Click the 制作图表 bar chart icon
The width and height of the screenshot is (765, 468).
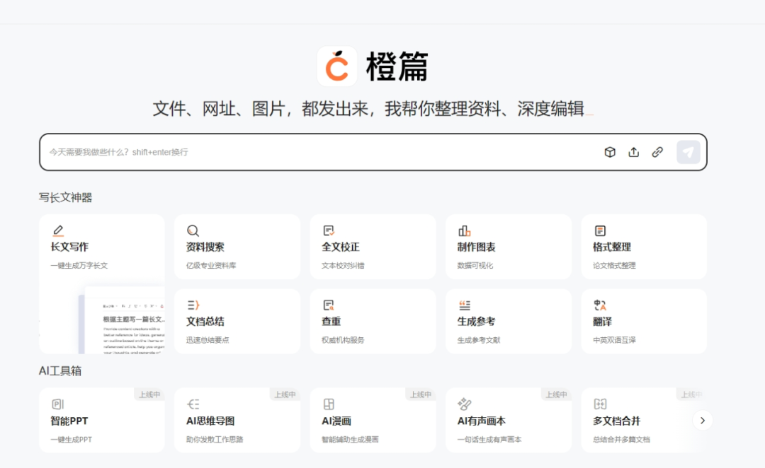pos(465,231)
